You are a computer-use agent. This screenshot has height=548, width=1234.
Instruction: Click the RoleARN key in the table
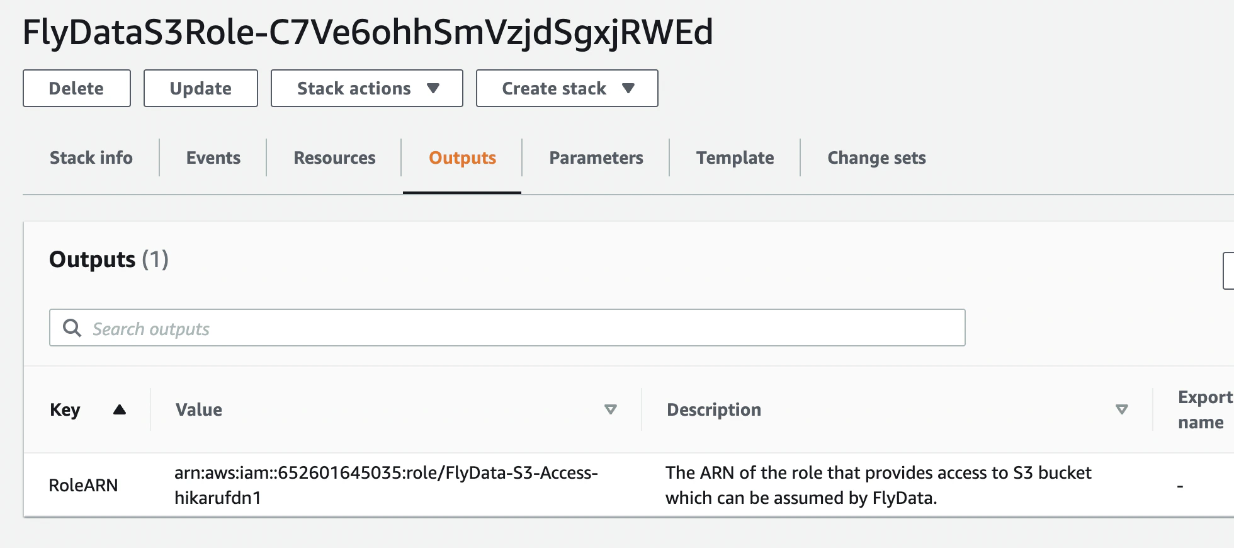tap(84, 485)
